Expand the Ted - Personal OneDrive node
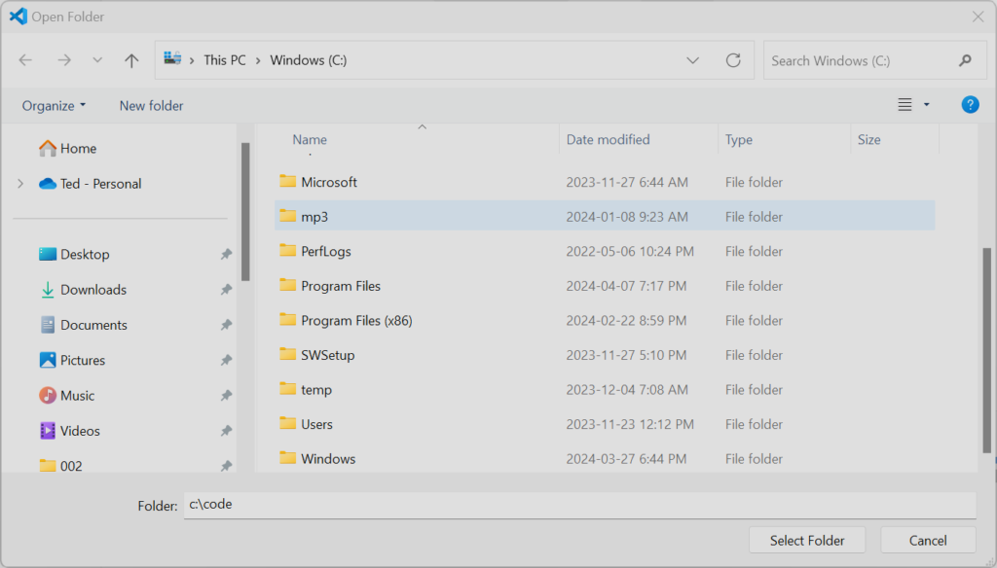The width and height of the screenshot is (997, 568). (20, 184)
